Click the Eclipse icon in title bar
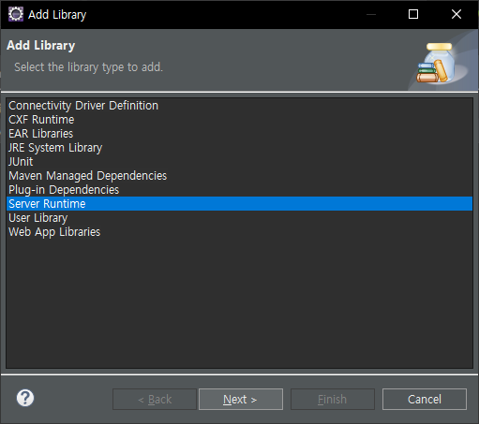 click(16, 14)
